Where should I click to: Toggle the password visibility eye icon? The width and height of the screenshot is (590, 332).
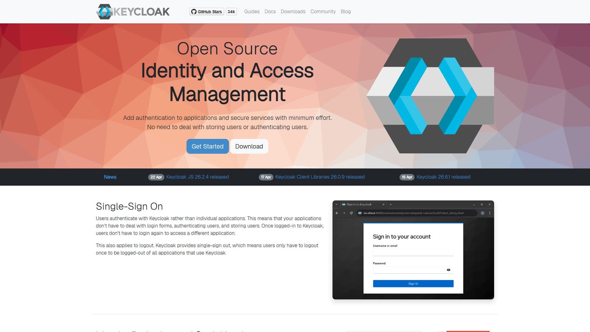[x=449, y=270]
